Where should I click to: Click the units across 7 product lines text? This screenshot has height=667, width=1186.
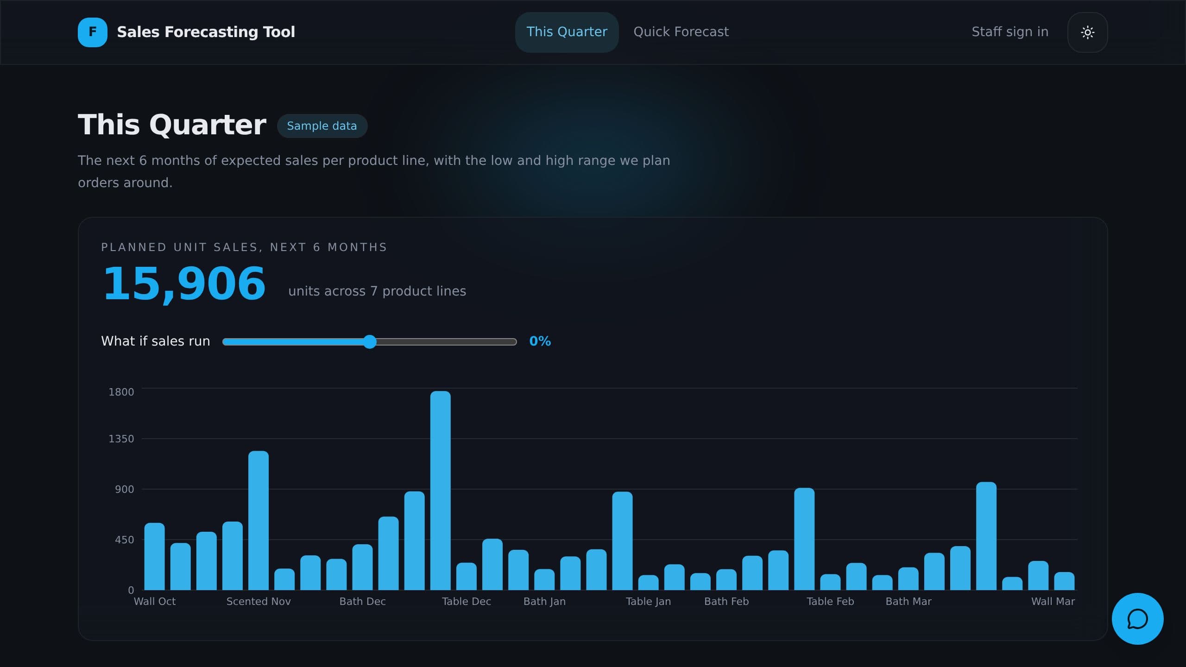click(377, 291)
